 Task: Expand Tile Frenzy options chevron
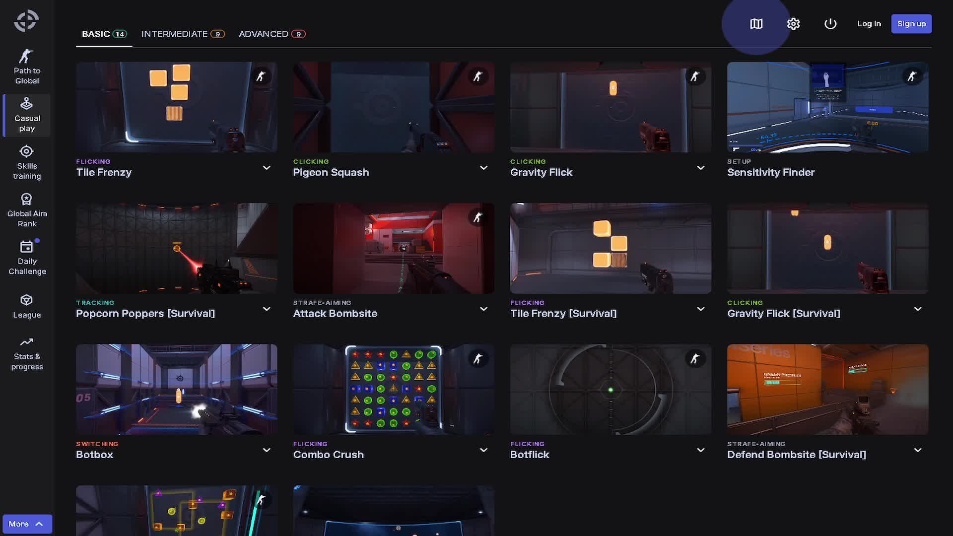(267, 168)
